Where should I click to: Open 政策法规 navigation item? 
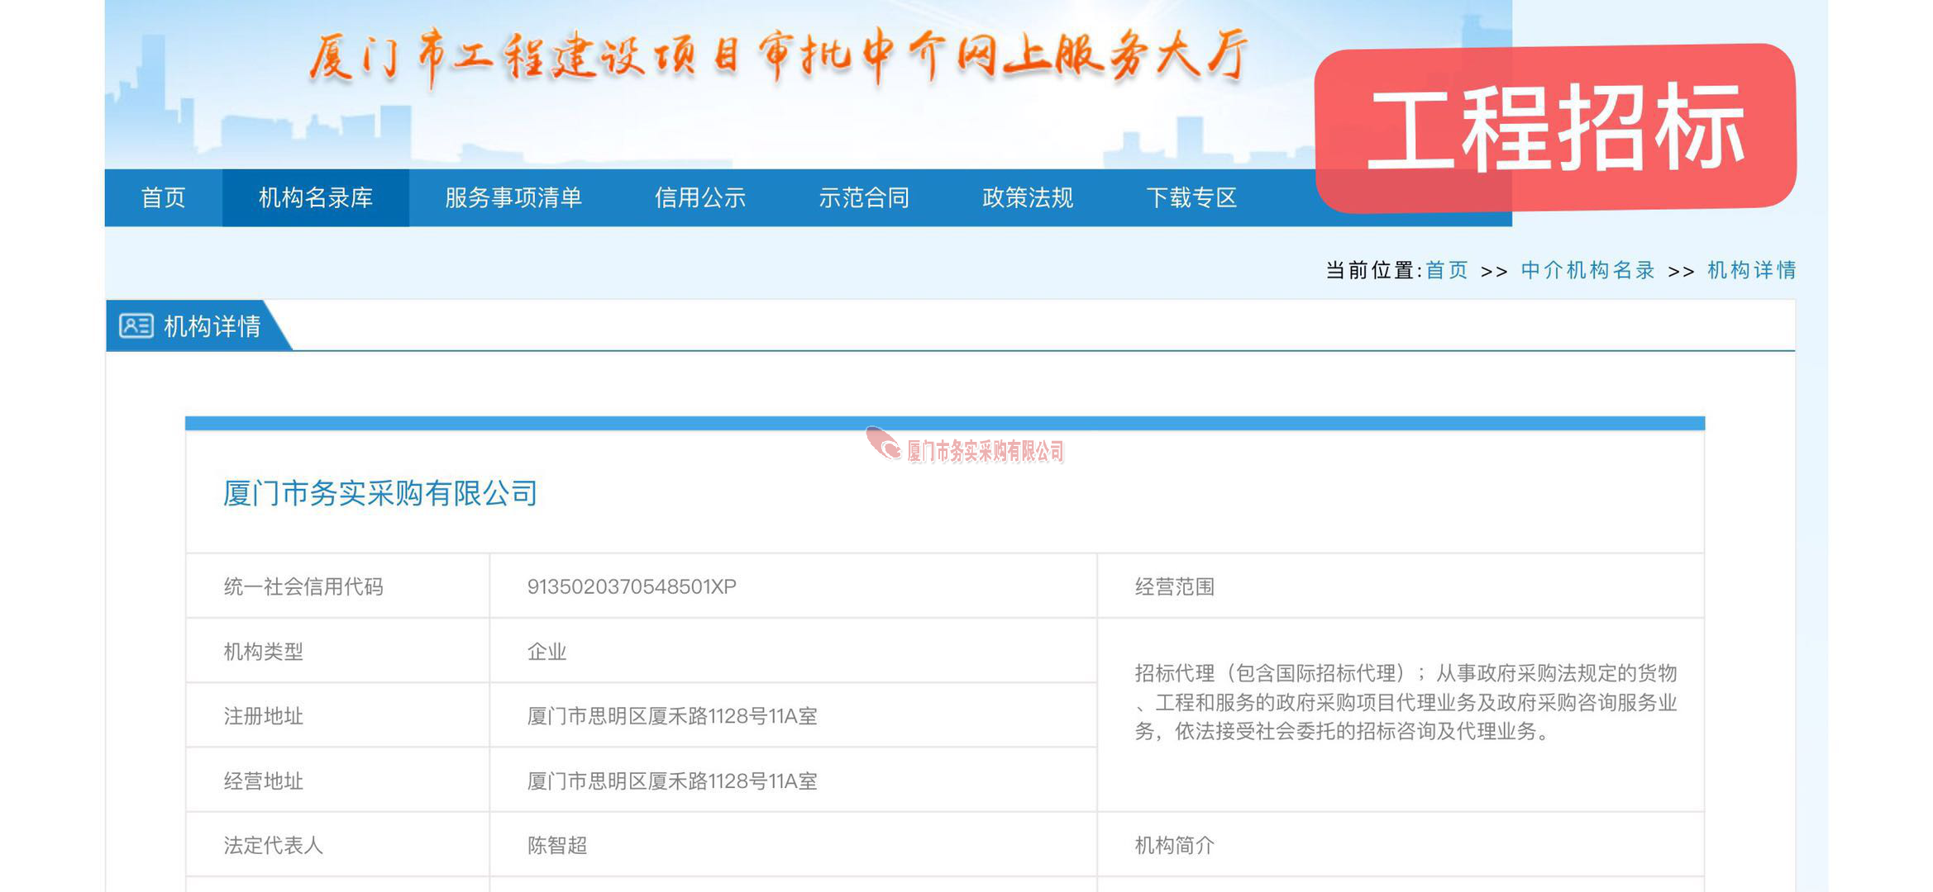(x=1027, y=198)
